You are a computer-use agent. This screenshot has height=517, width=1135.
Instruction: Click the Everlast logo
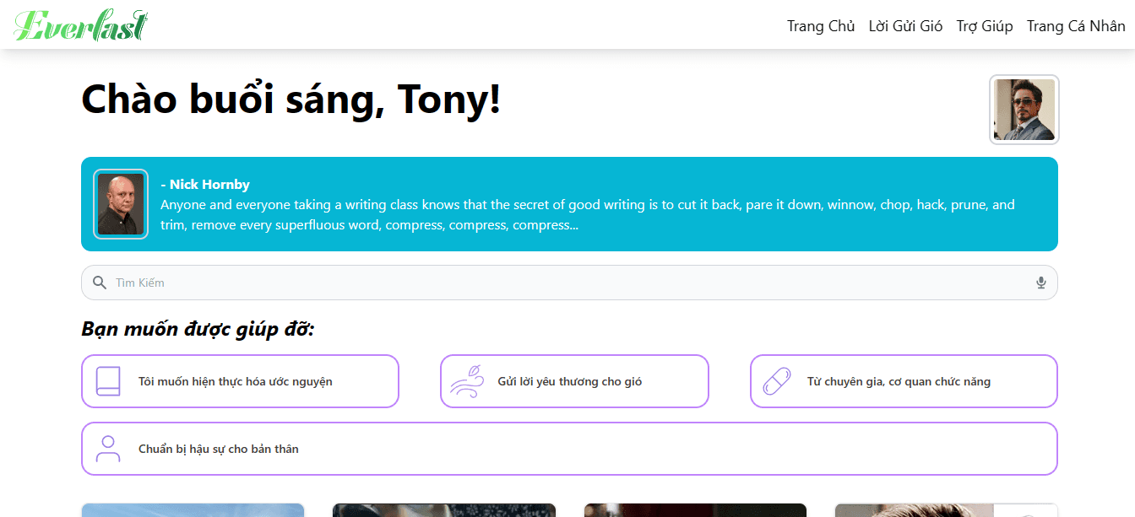coord(81,25)
